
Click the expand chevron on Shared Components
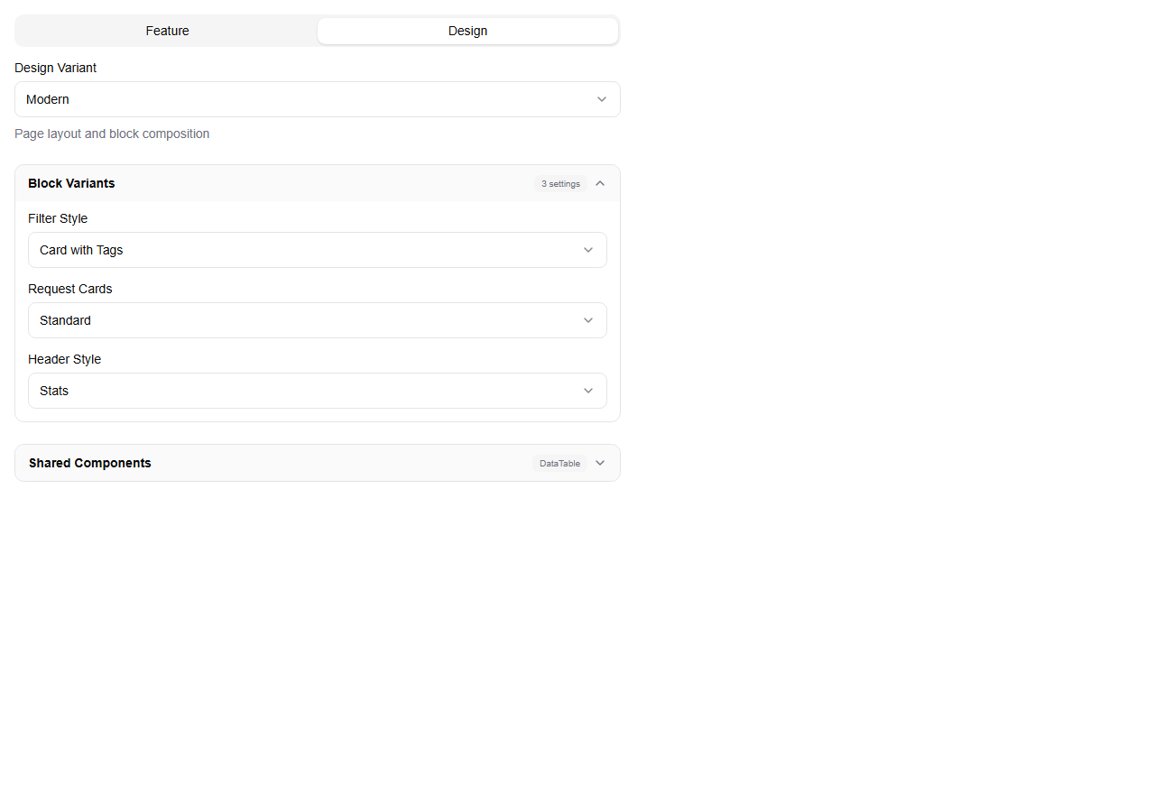(600, 463)
